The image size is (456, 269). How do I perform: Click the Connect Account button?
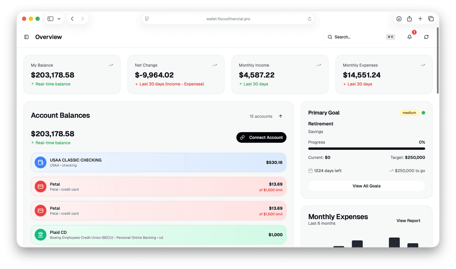point(261,137)
